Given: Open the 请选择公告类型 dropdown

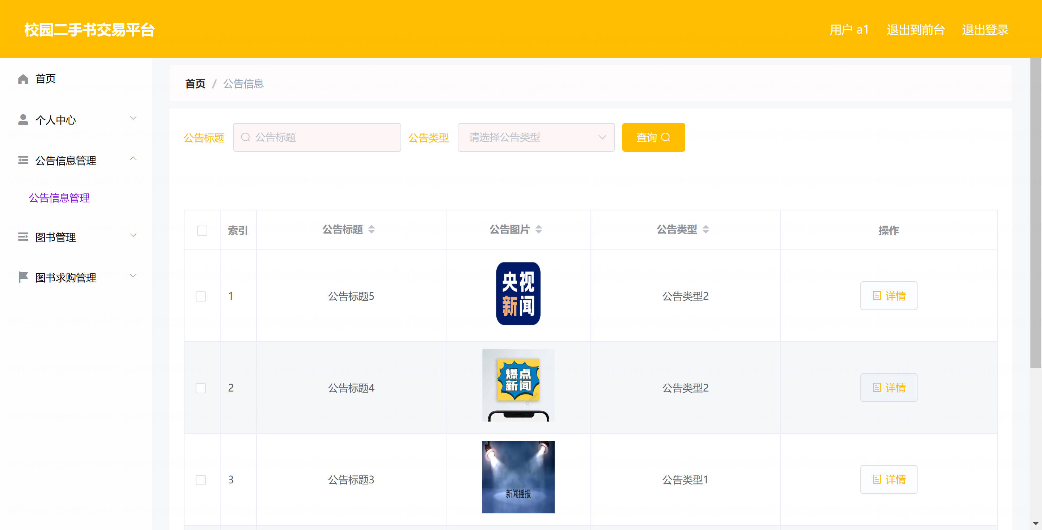Looking at the screenshot, I should pyautogui.click(x=536, y=137).
